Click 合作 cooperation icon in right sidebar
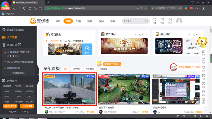 (x=203, y=69)
